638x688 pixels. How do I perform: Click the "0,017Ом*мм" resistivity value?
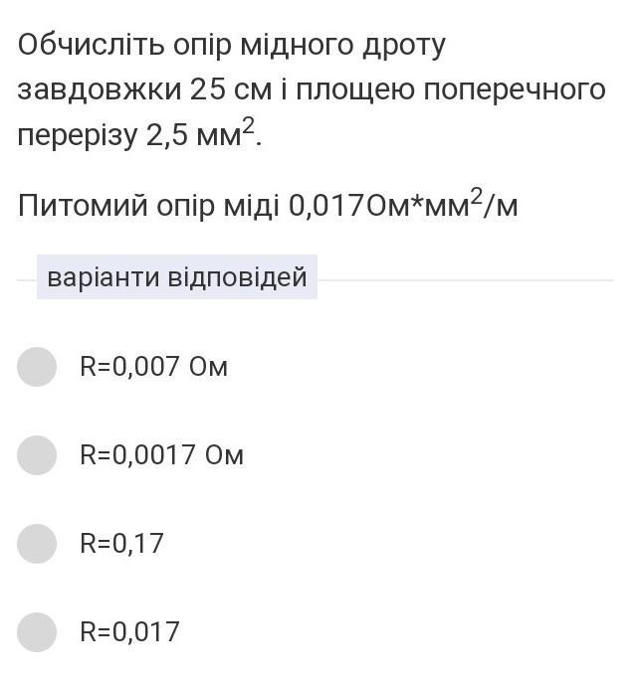tap(379, 206)
